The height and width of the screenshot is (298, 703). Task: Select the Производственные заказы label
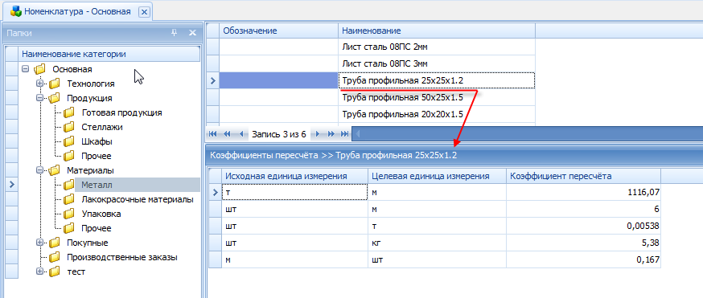point(122,257)
